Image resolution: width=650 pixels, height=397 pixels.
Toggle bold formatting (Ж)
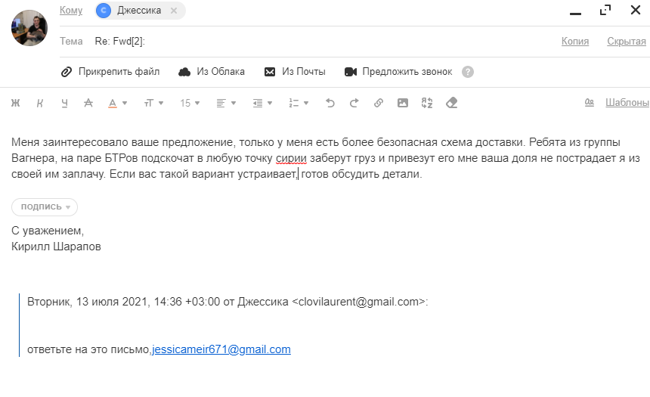coord(15,103)
